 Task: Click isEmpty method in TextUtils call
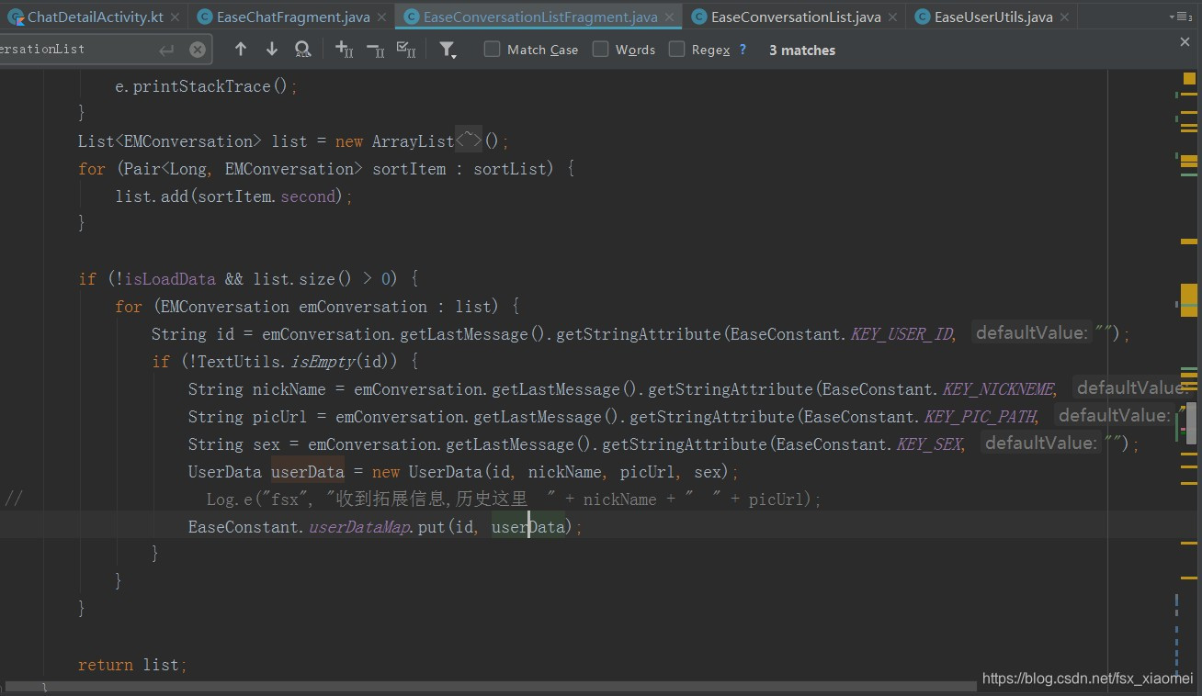323,362
